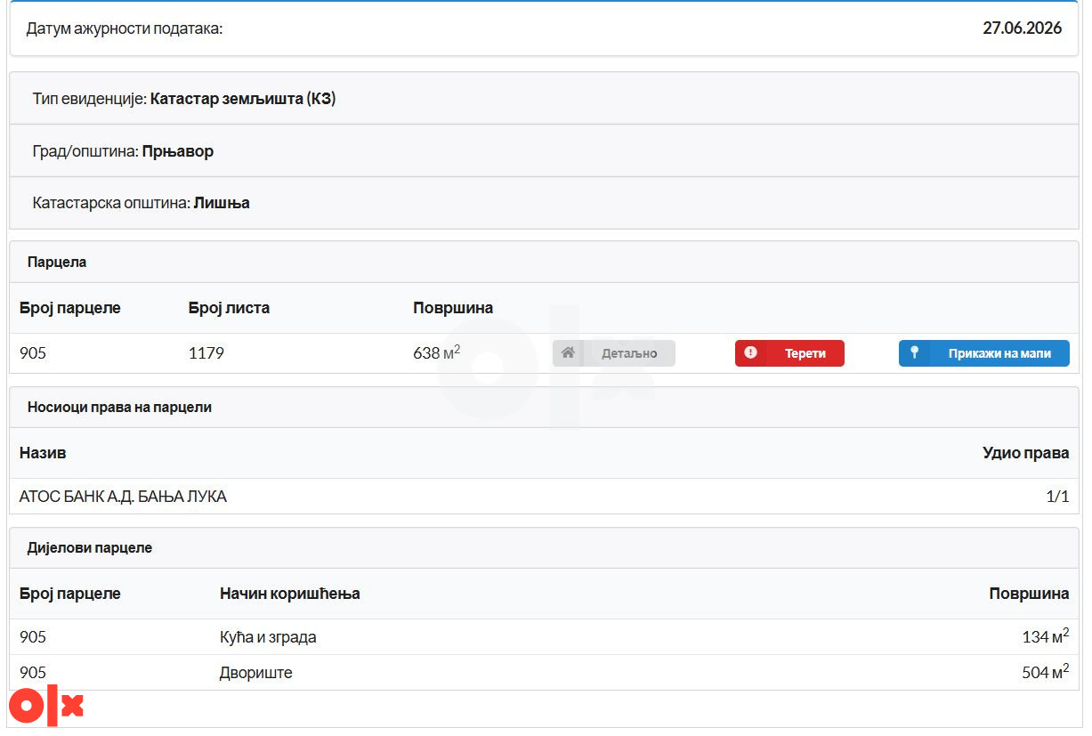Open the Детално details button
Screen dimensions: 1092x736
point(614,353)
